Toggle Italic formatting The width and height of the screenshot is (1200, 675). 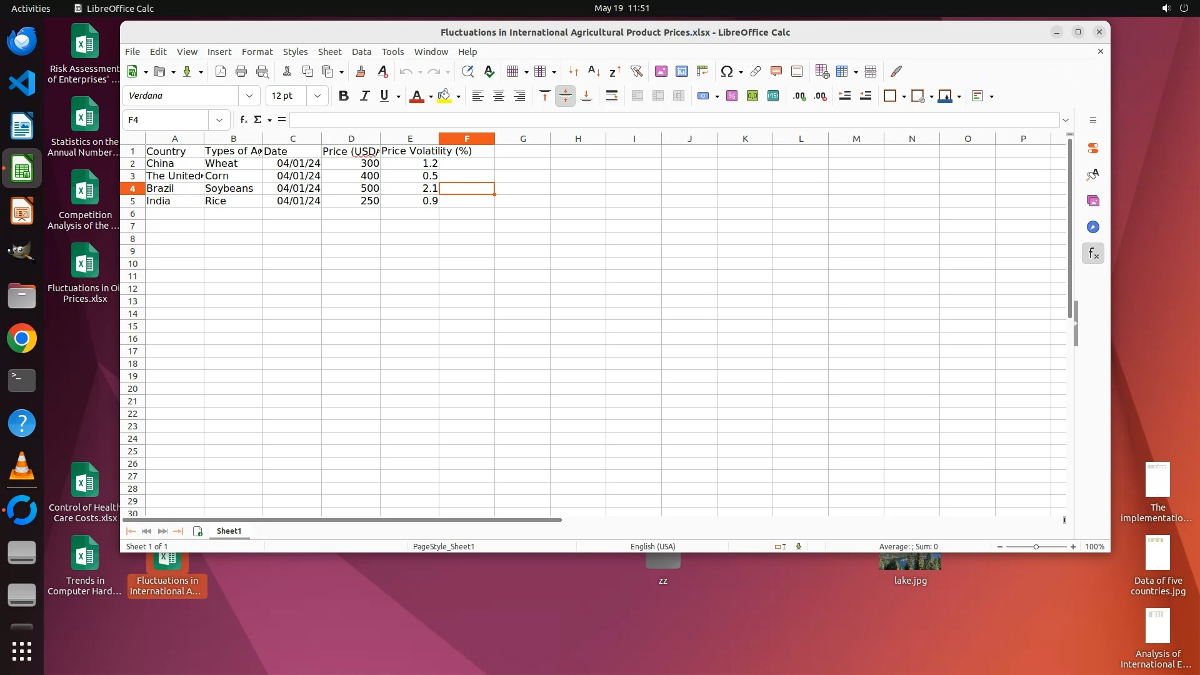click(364, 96)
